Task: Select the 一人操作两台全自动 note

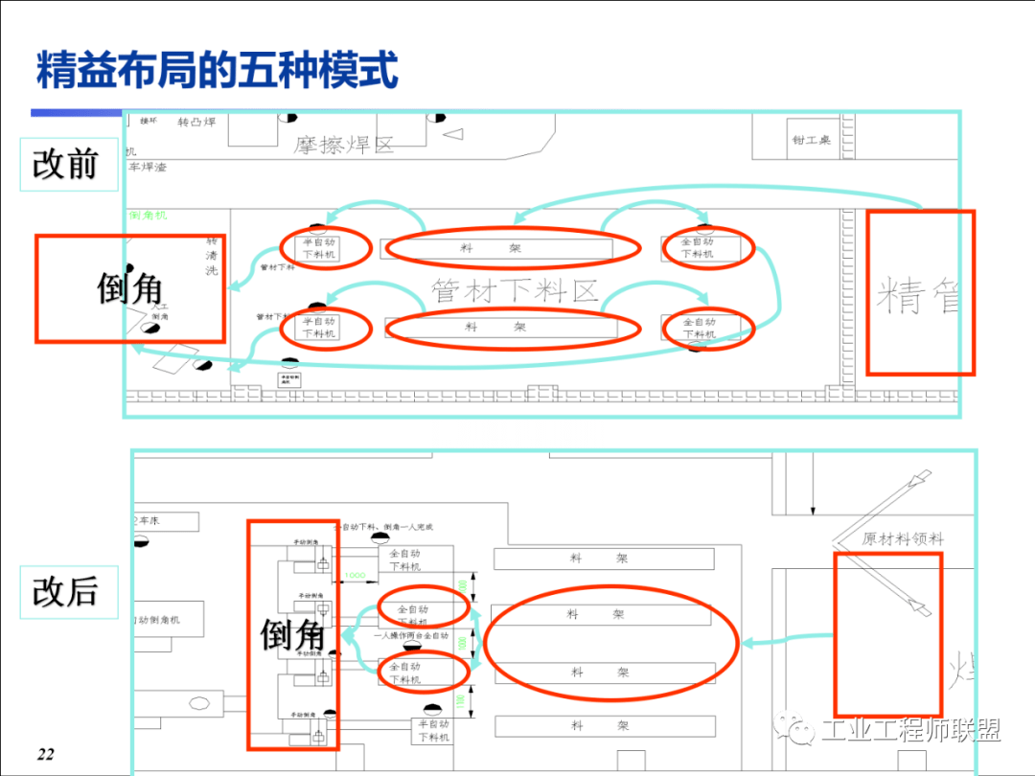Action: [x=411, y=635]
